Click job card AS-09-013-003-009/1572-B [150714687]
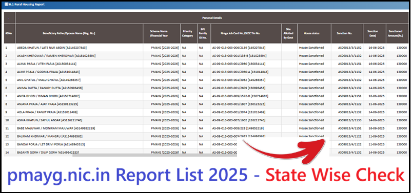The width and height of the screenshot is (411, 193). [x=240, y=96]
